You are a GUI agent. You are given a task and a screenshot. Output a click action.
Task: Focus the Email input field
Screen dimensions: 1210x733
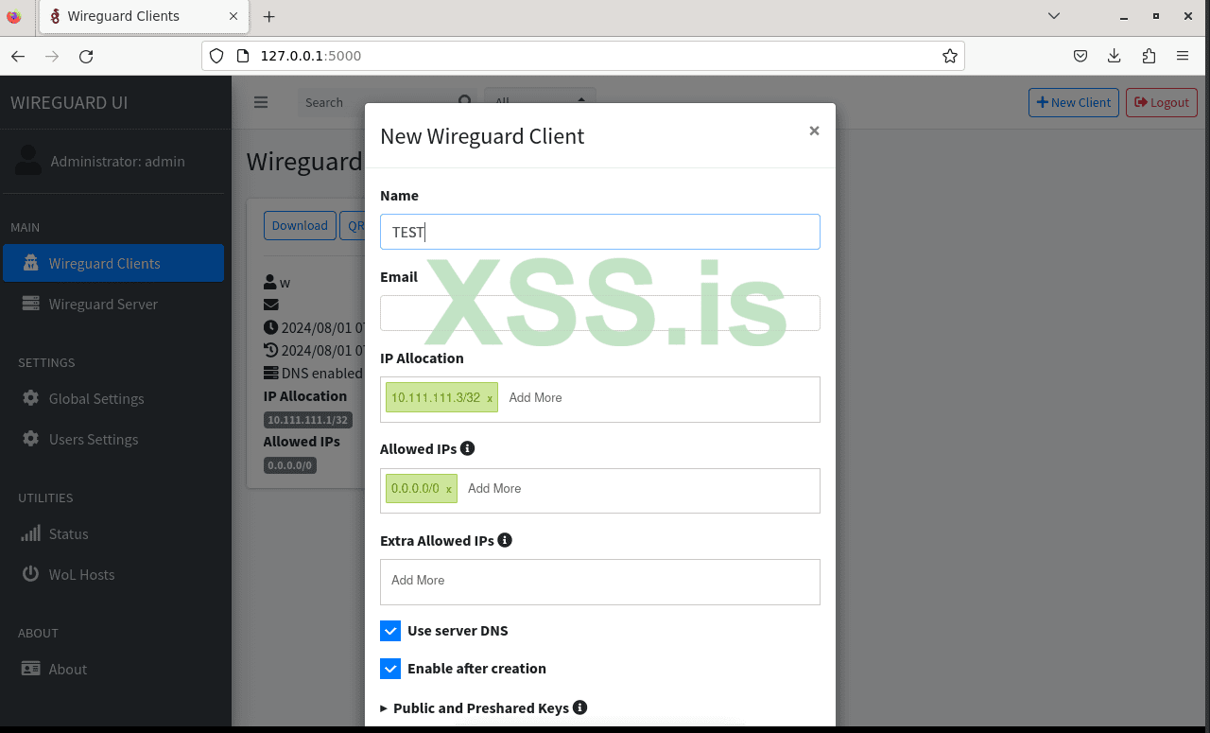click(x=600, y=313)
